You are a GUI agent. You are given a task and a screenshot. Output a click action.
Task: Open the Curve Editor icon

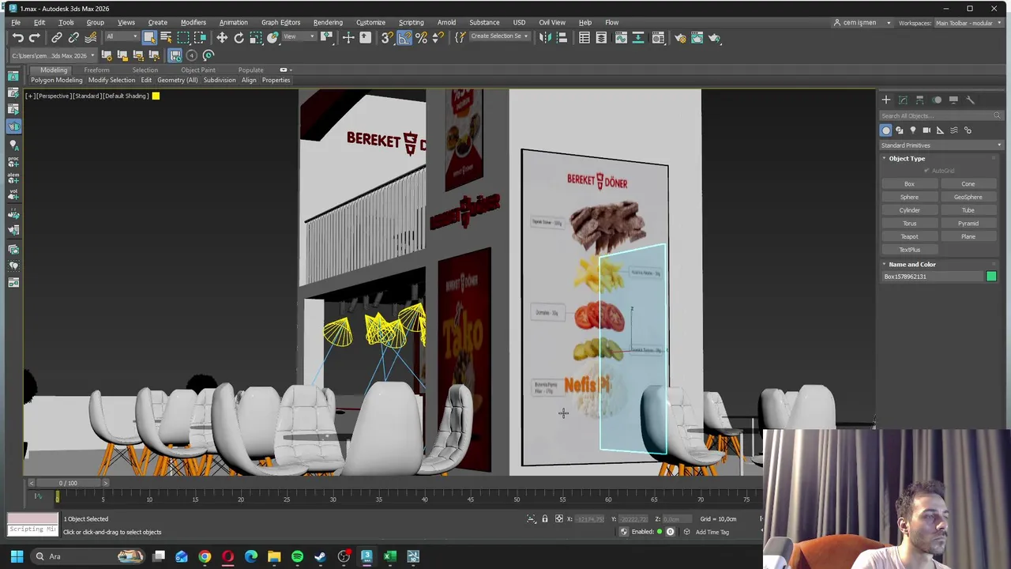[x=621, y=38]
